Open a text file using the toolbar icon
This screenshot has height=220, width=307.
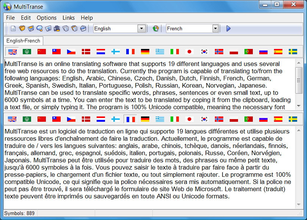tap(21, 28)
